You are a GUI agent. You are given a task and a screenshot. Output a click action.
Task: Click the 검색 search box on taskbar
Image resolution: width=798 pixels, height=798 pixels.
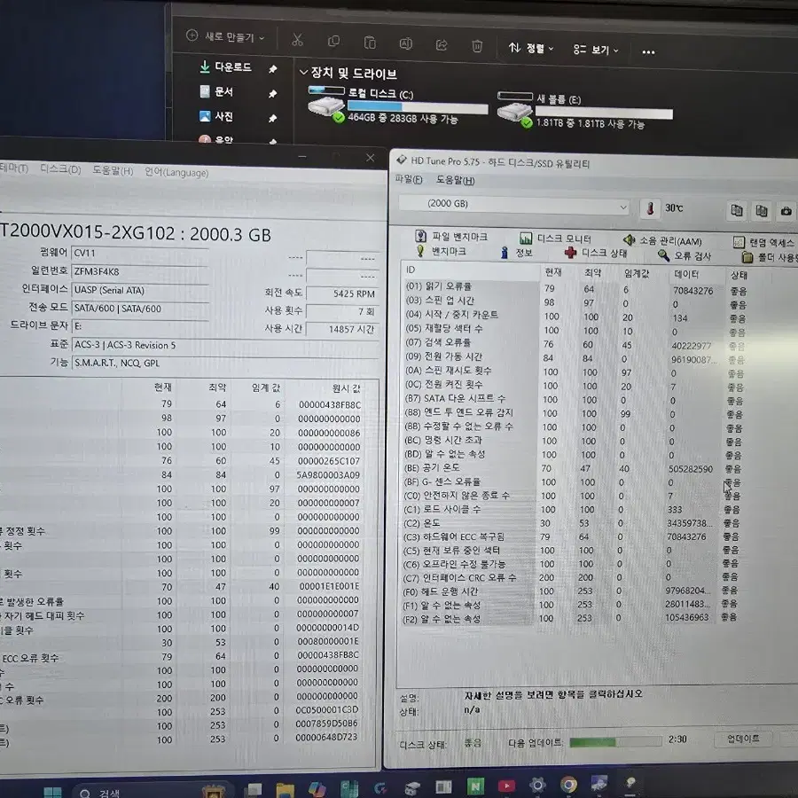coord(153,792)
